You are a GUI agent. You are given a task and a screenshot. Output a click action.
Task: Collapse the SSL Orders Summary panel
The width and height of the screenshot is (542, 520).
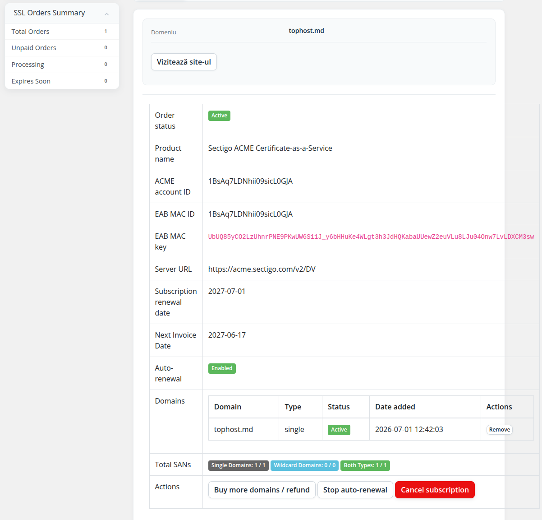coord(106,14)
